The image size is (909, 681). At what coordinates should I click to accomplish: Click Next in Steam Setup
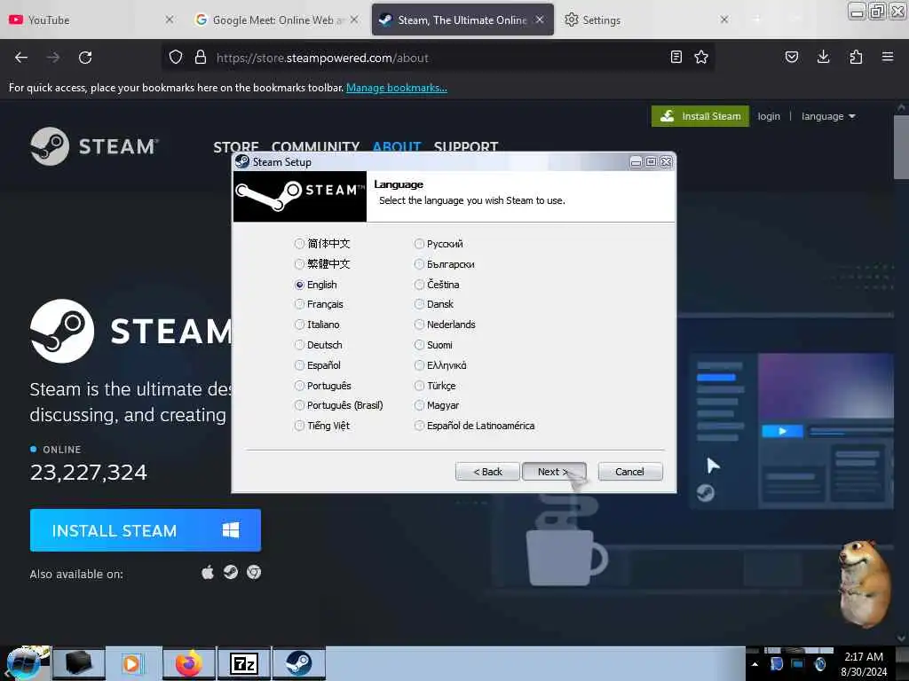[x=554, y=472]
